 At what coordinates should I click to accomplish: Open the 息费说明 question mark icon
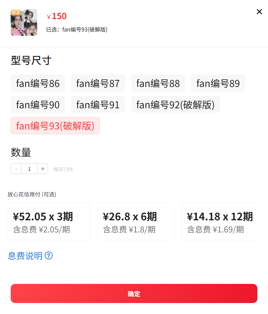(49, 255)
